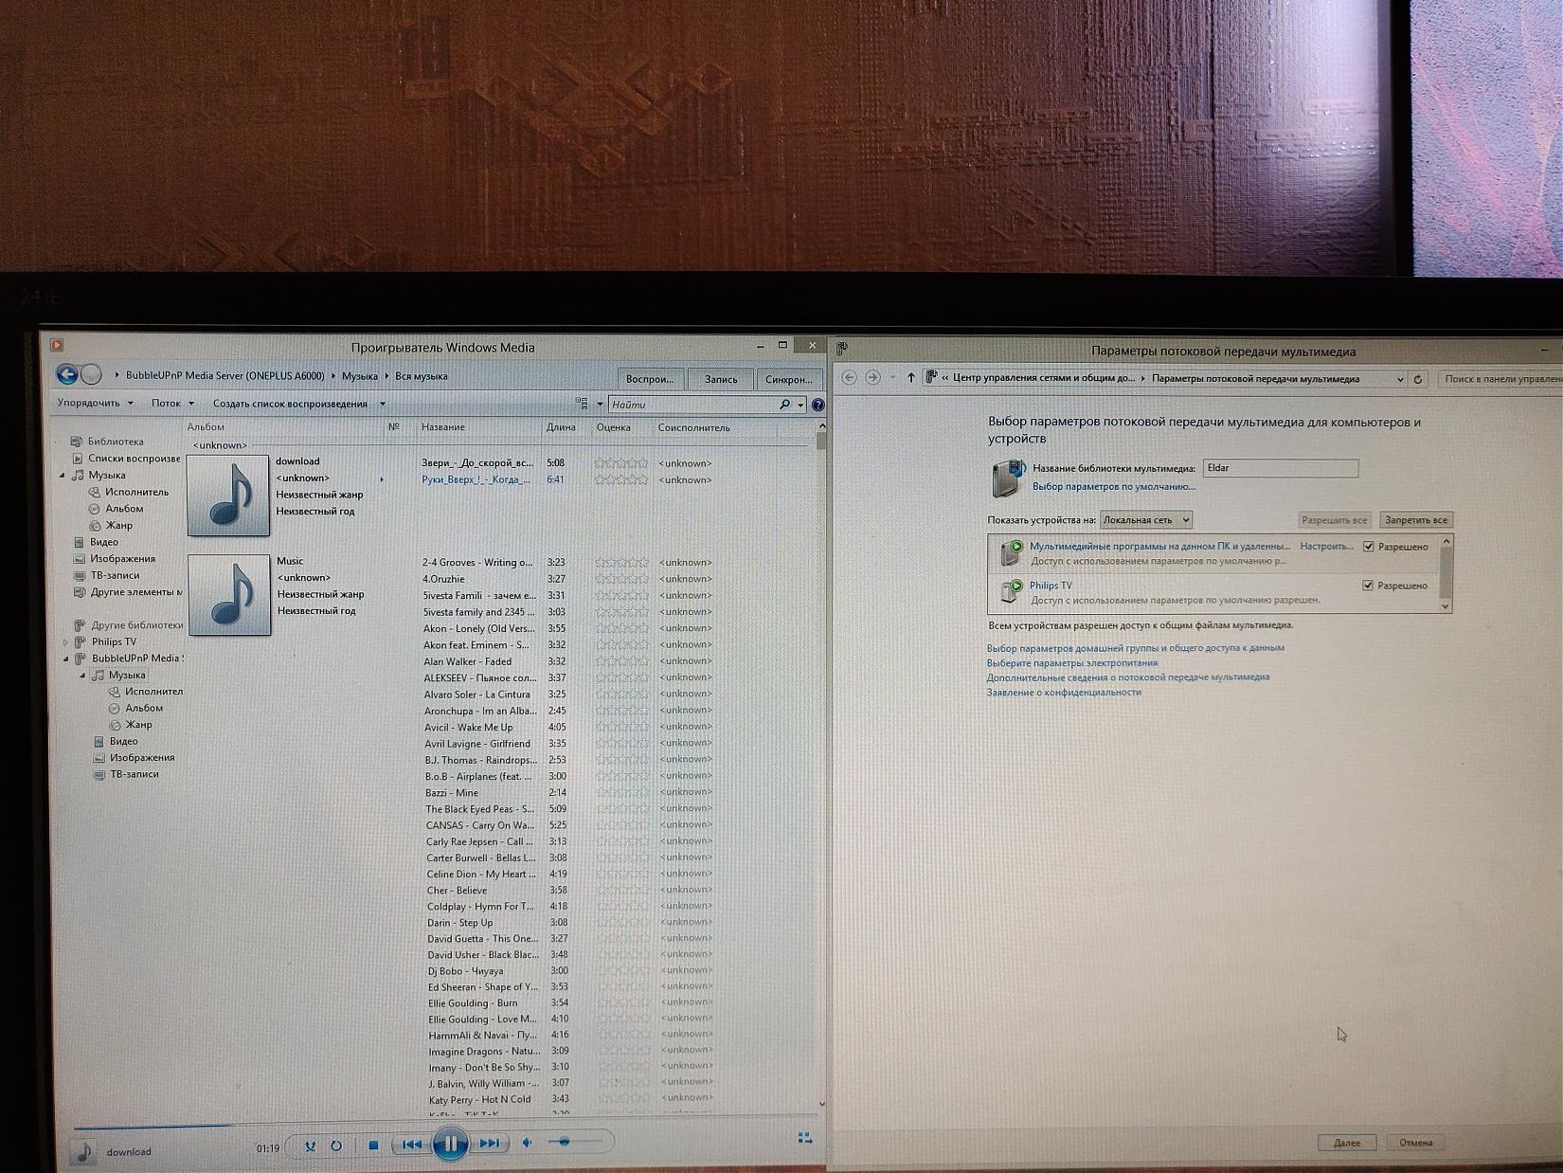Click the library name field containing Eldar

click(x=1280, y=468)
